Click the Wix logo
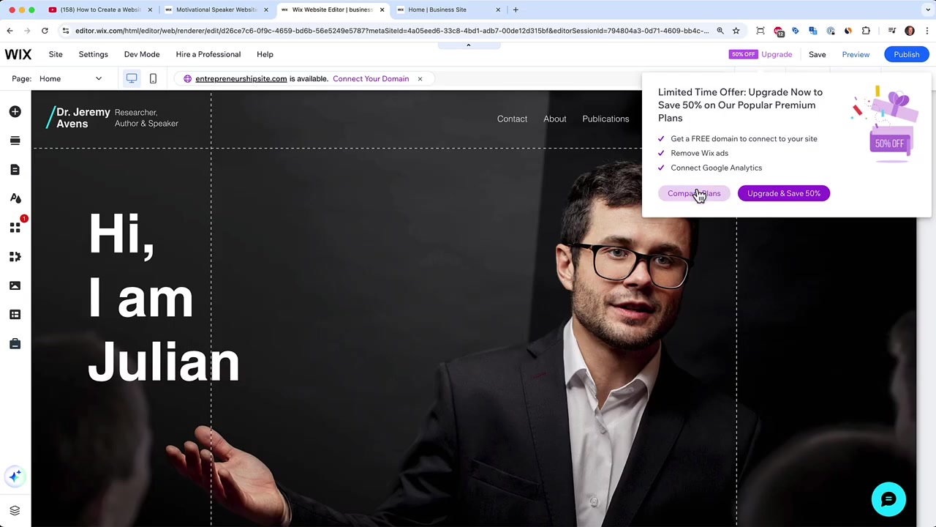The image size is (936, 527). click(x=18, y=54)
